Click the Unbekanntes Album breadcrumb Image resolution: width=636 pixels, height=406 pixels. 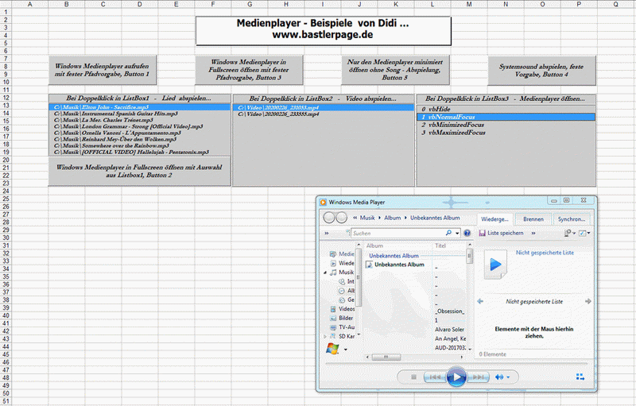click(435, 218)
